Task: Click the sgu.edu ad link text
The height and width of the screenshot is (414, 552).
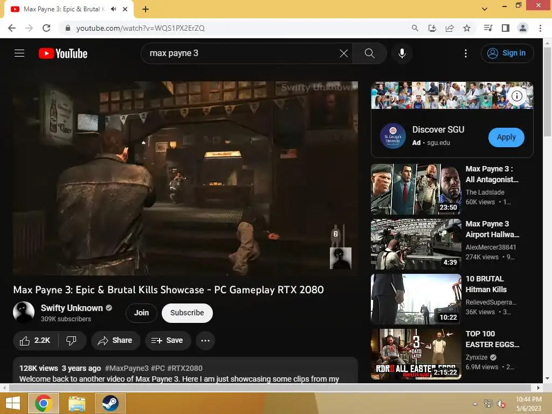Action: coord(438,142)
